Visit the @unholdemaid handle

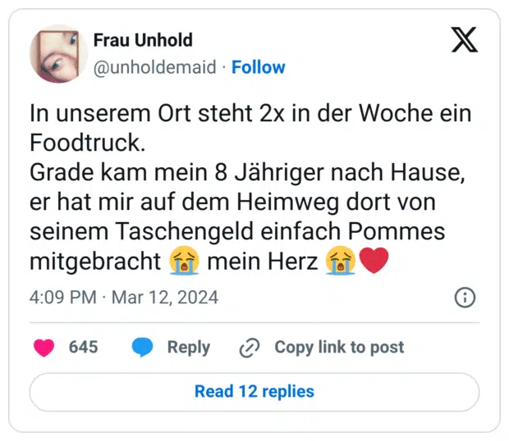point(155,67)
